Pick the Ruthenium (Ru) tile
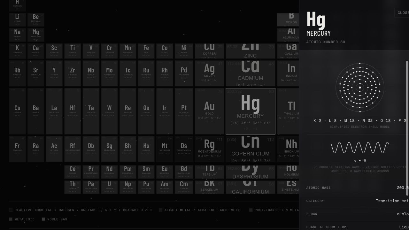The image size is (409, 230). tap(146, 73)
